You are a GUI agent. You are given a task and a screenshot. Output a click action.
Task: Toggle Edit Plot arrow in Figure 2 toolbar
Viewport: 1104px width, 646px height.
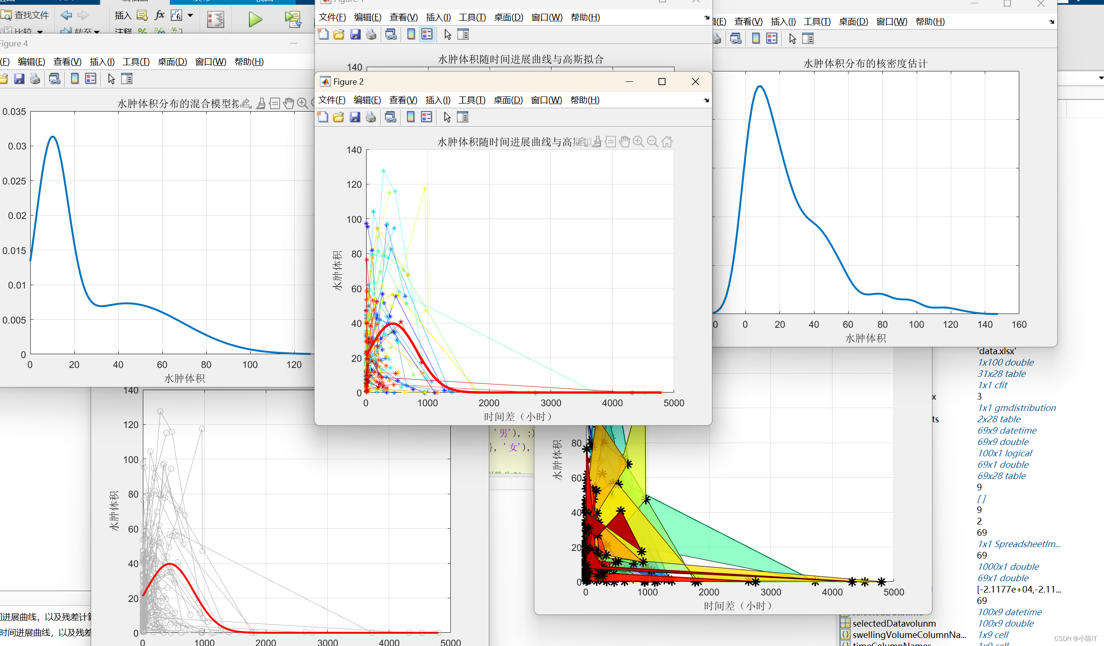pyautogui.click(x=447, y=117)
